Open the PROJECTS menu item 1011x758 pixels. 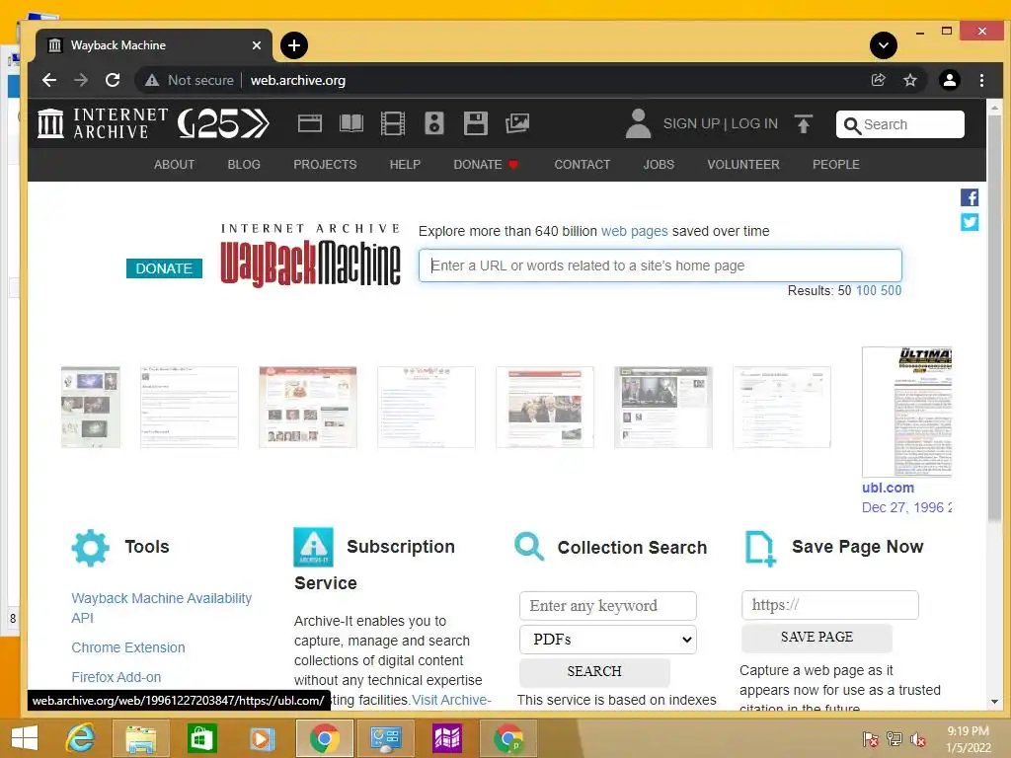325,165
